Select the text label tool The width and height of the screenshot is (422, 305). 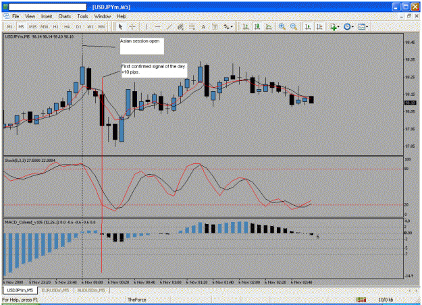point(215,26)
